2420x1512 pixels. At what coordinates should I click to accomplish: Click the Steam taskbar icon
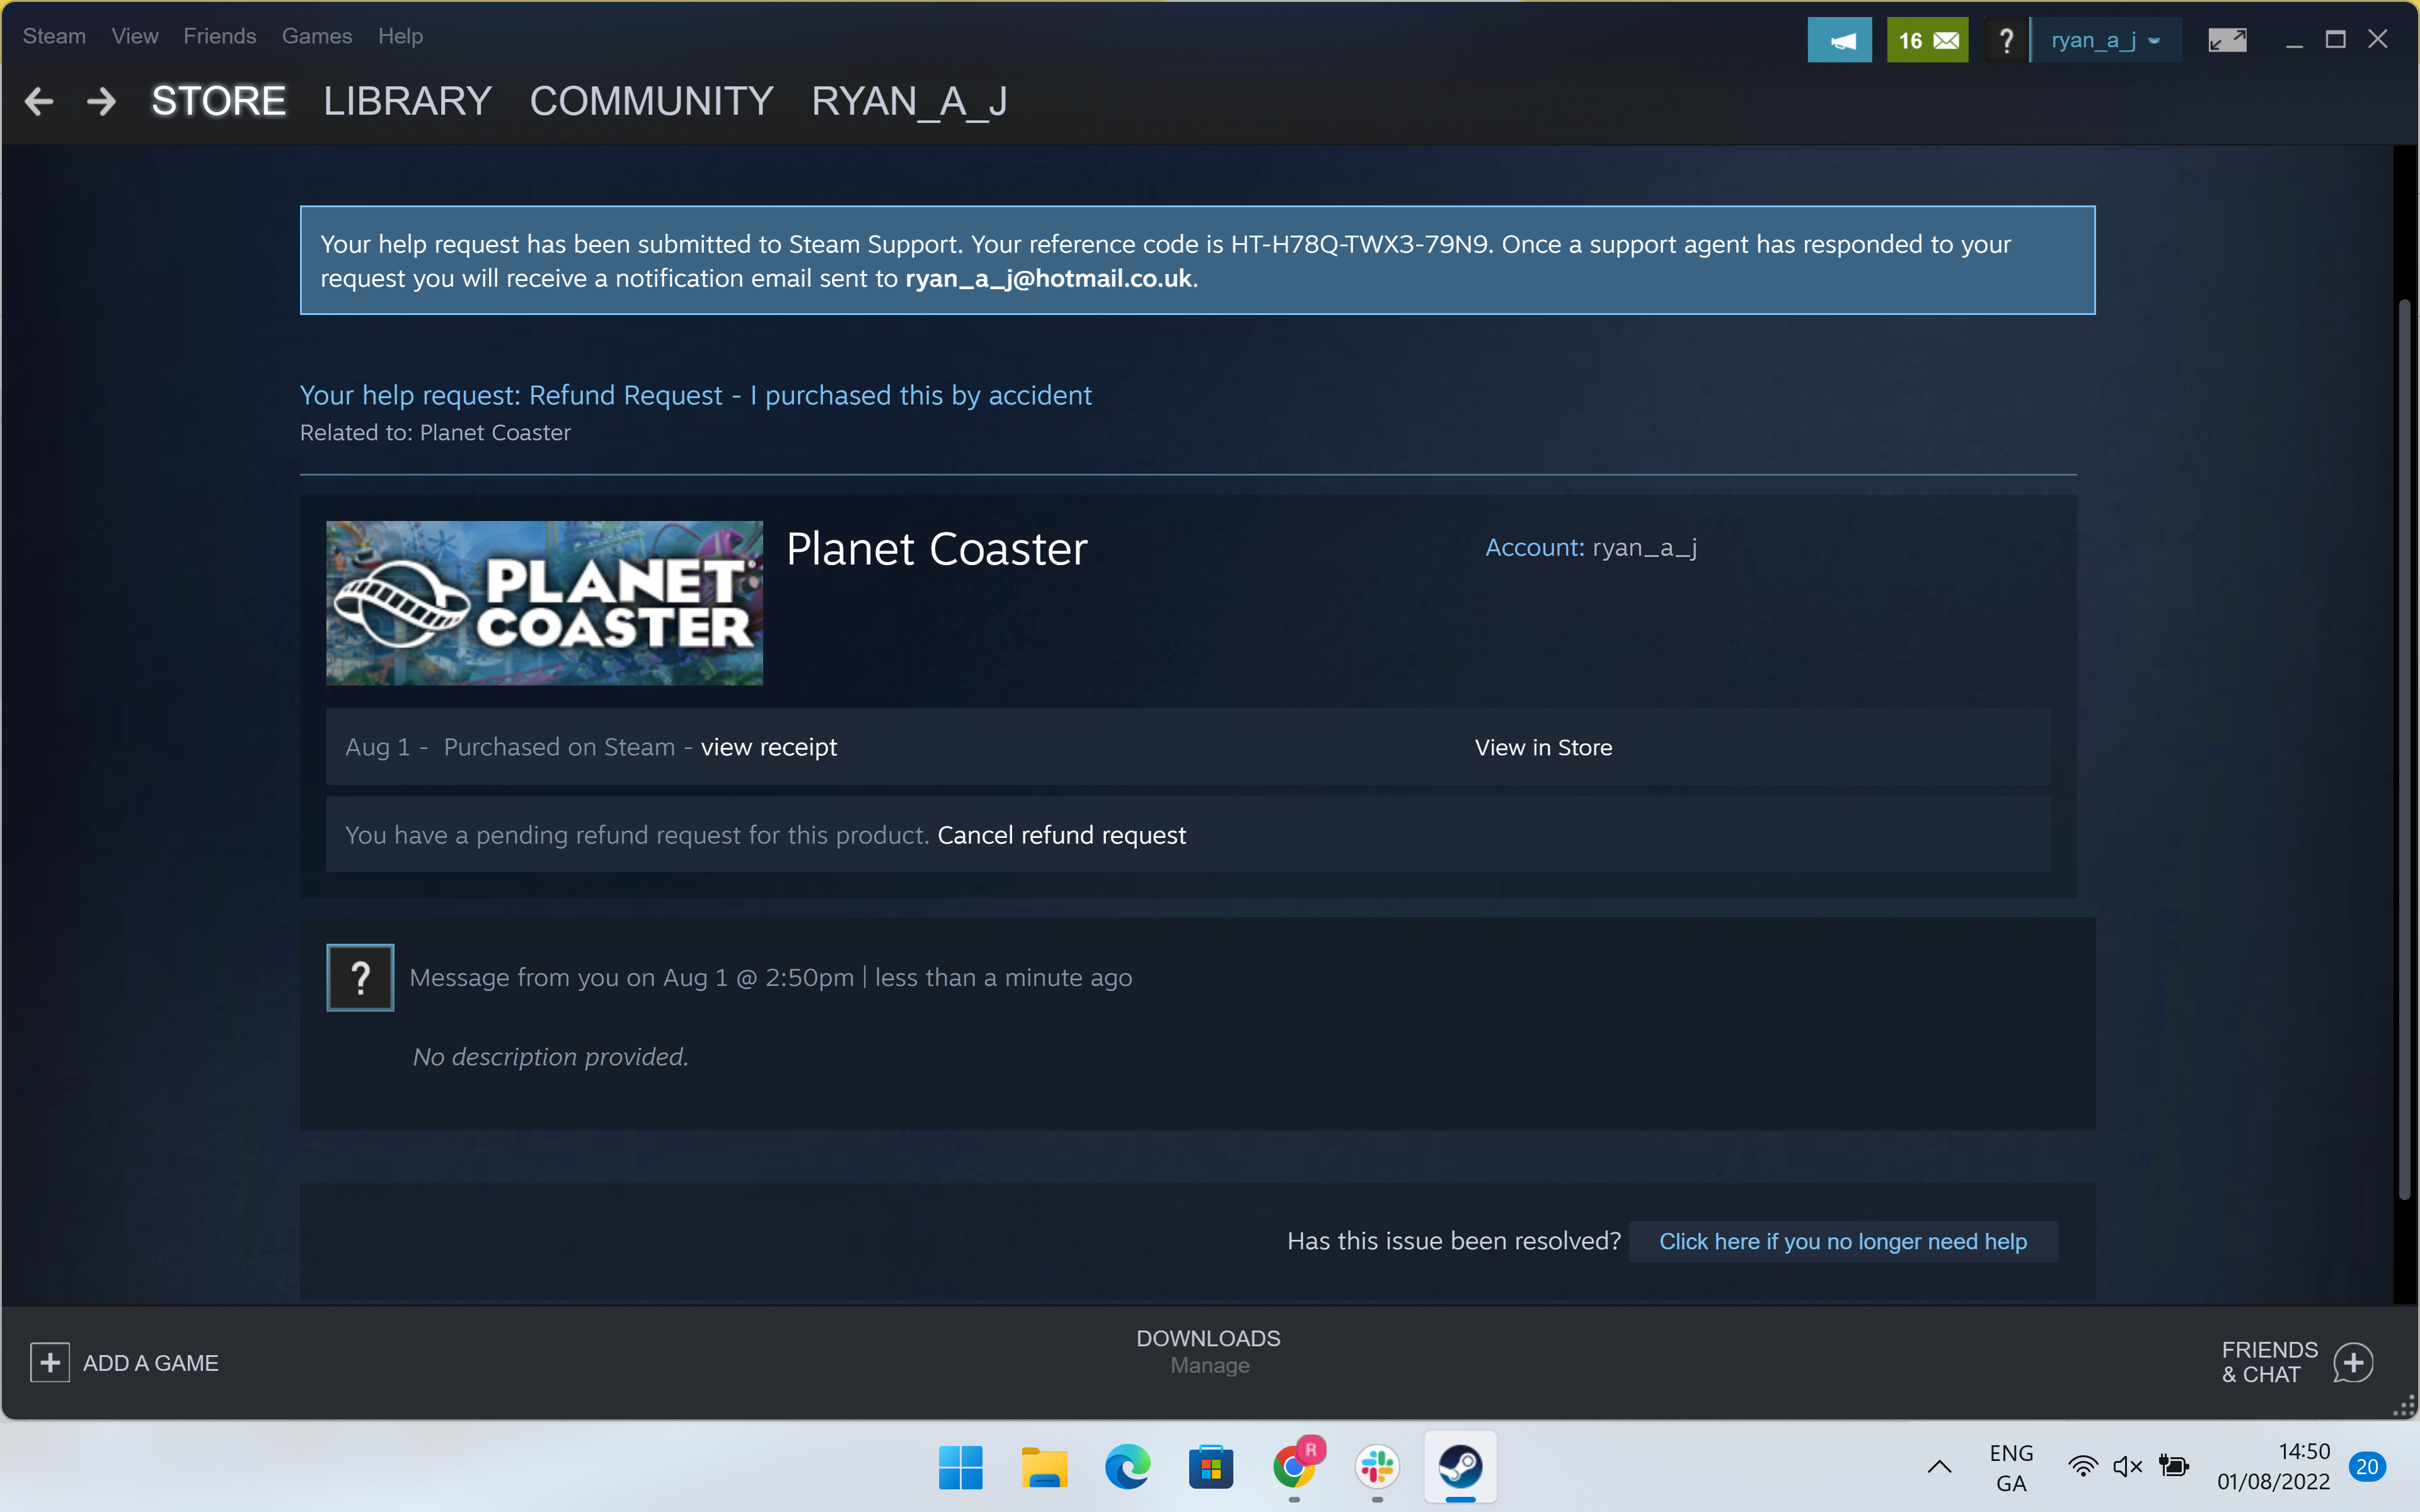[x=1460, y=1467]
